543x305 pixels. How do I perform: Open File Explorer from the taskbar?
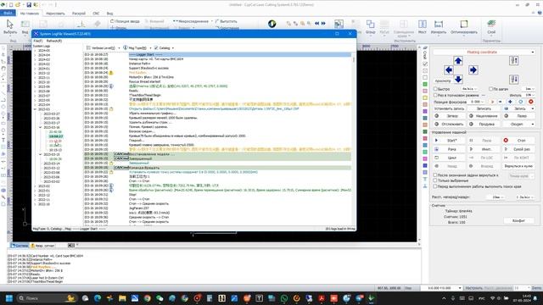[x=122, y=298]
